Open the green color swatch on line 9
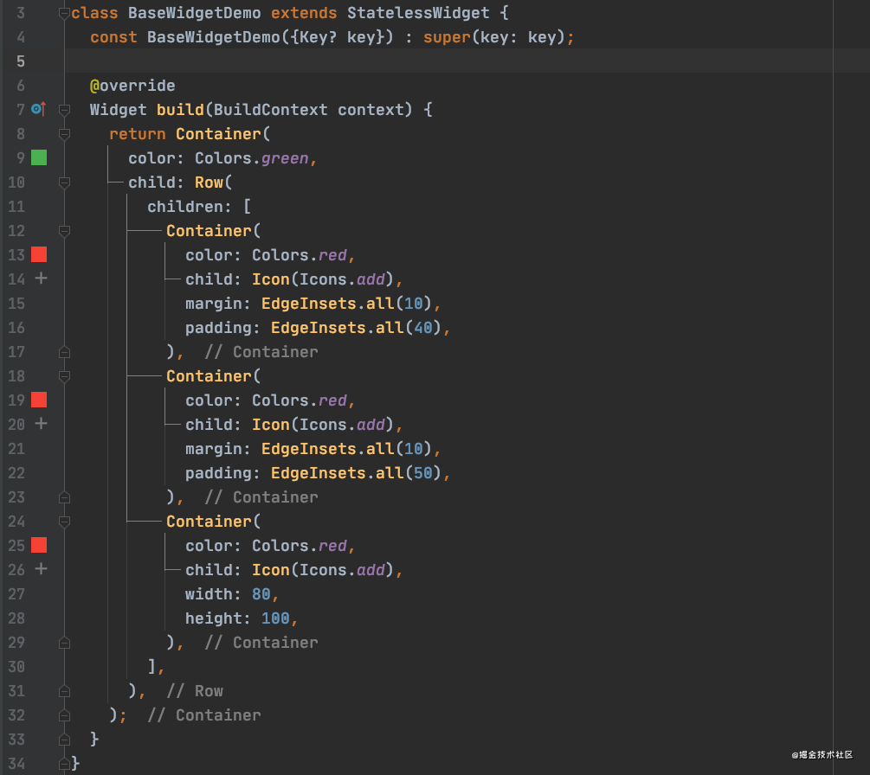 39,157
